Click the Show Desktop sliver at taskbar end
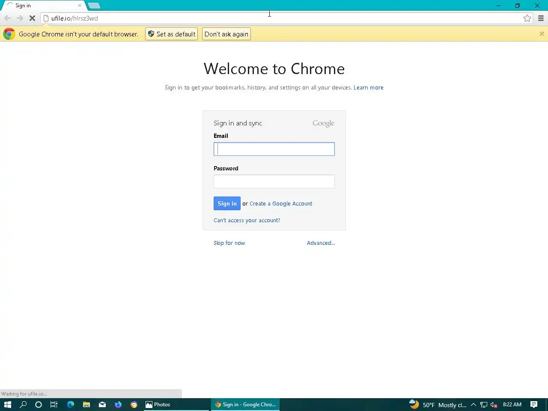The height and width of the screenshot is (411, 548). click(x=547, y=405)
